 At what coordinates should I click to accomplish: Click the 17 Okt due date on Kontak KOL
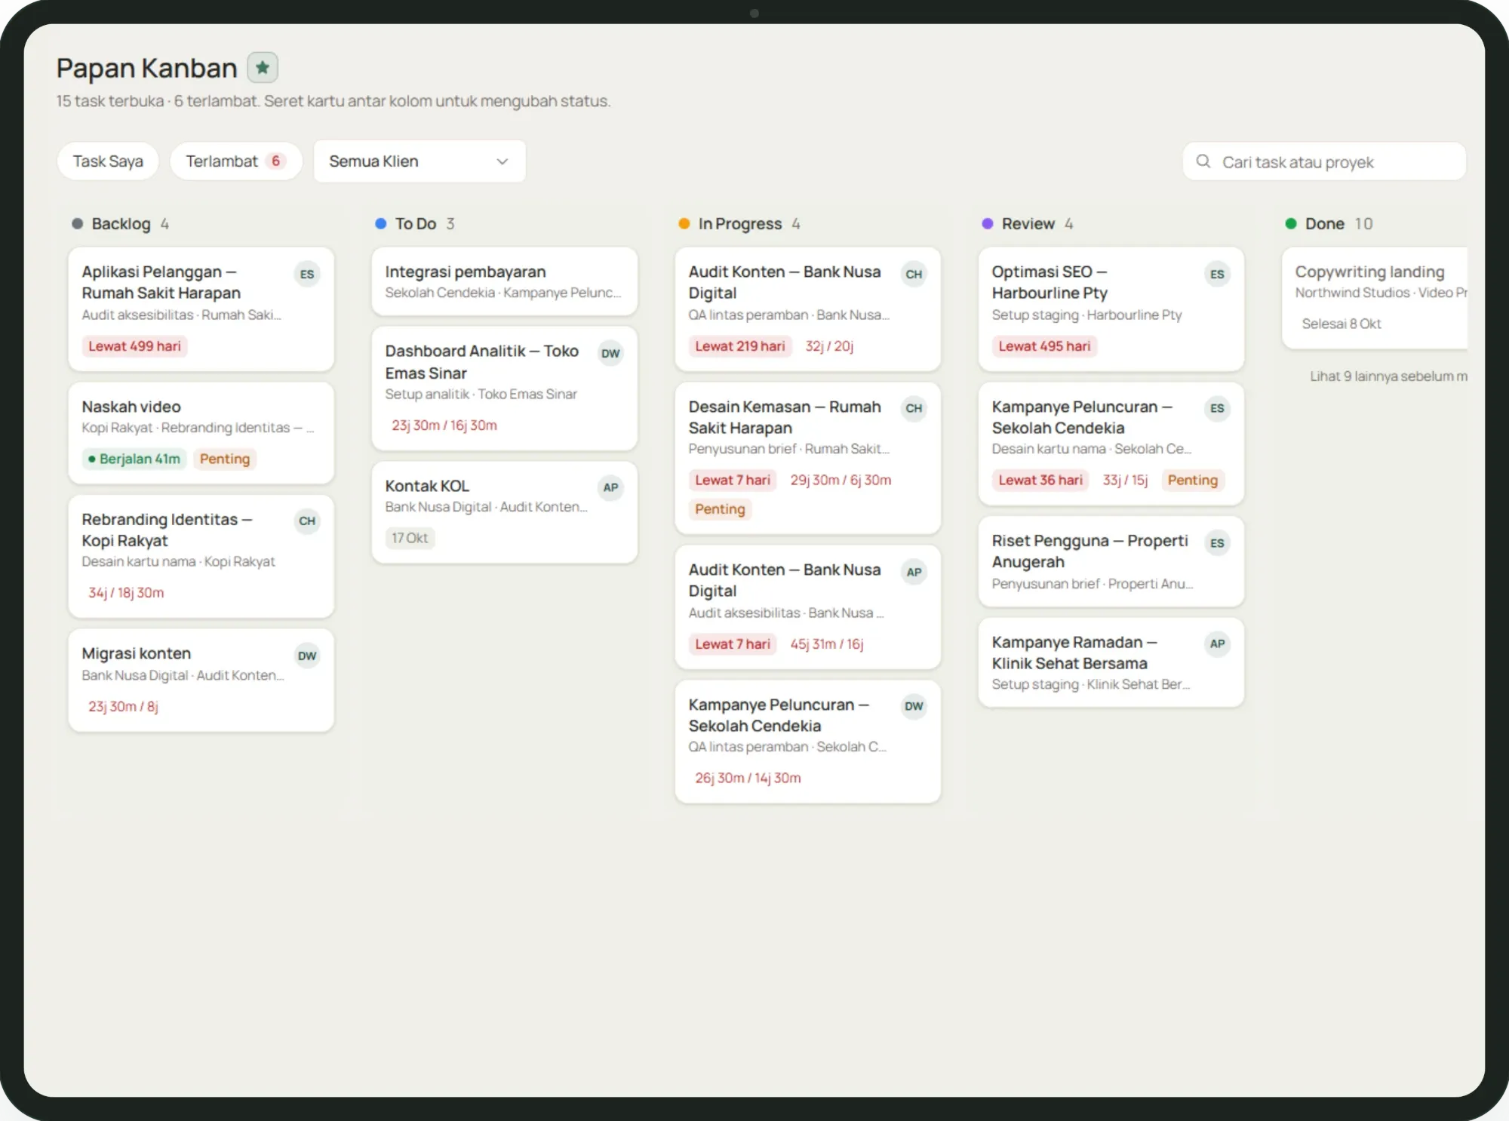click(x=410, y=539)
